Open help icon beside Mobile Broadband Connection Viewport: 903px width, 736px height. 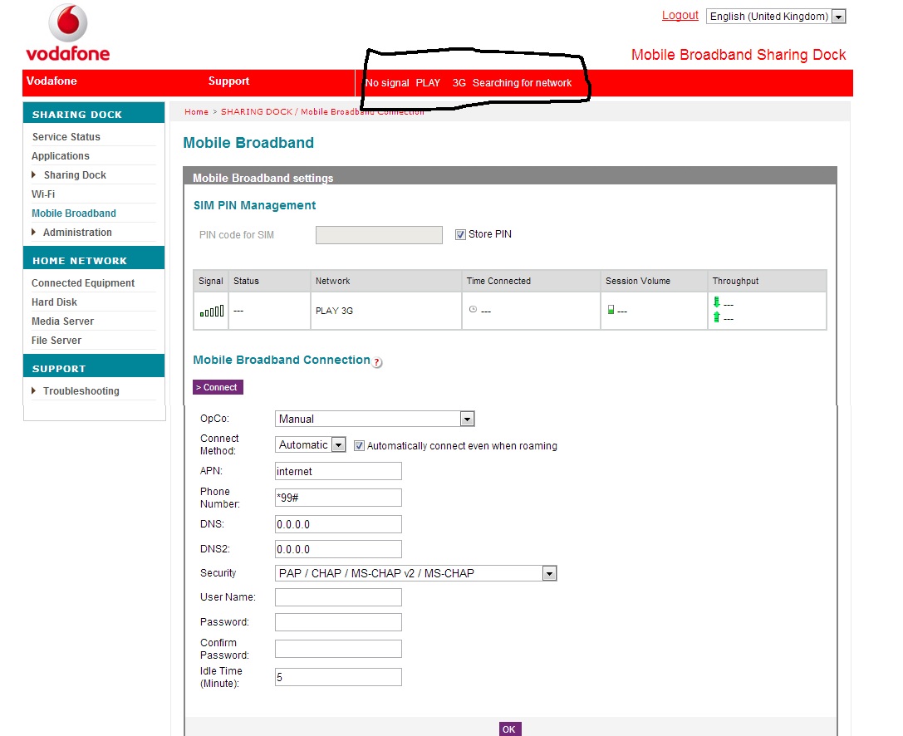[x=377, y=362]
